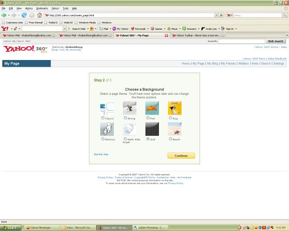This screenshot has height=231, width=289.
Task: Click the search magnifier in Firefox search box
Action: (x=285, y=15)
